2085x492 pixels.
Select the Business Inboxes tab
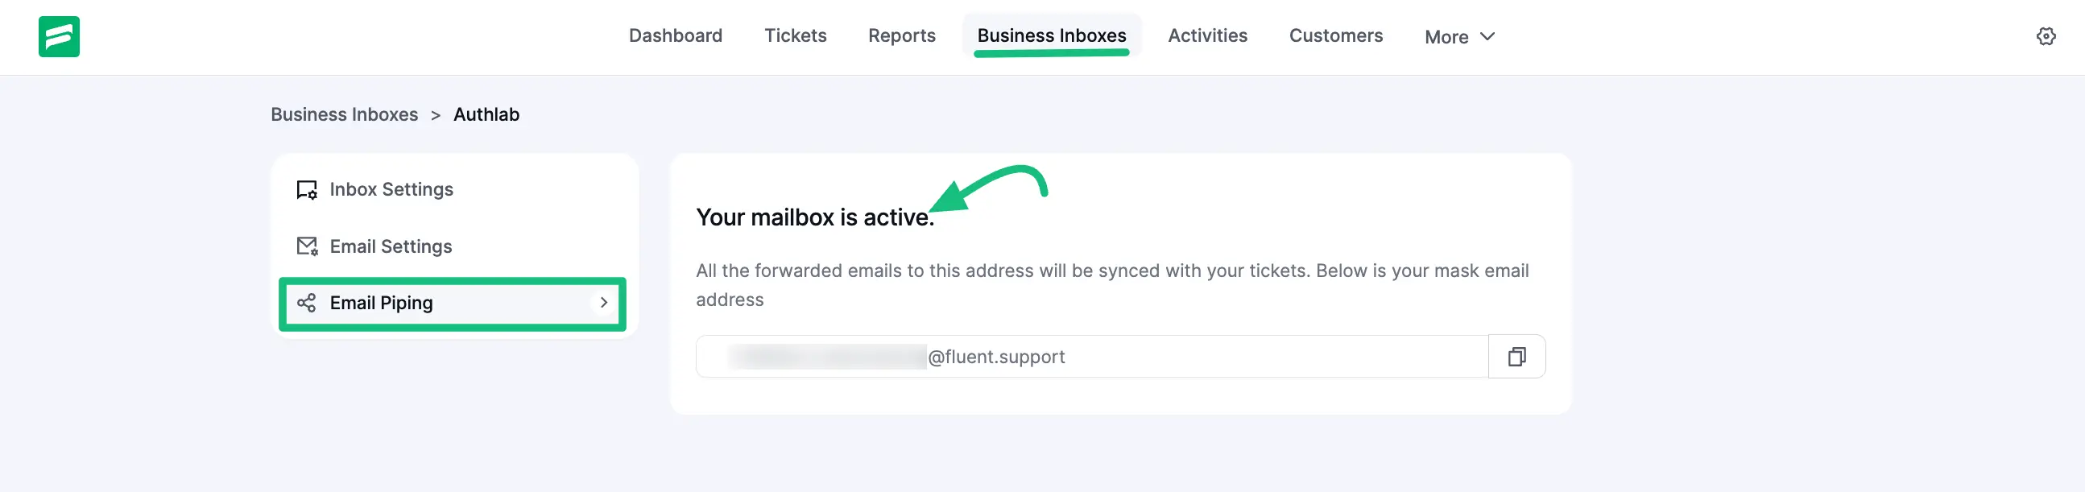(x=1052, y=35)
